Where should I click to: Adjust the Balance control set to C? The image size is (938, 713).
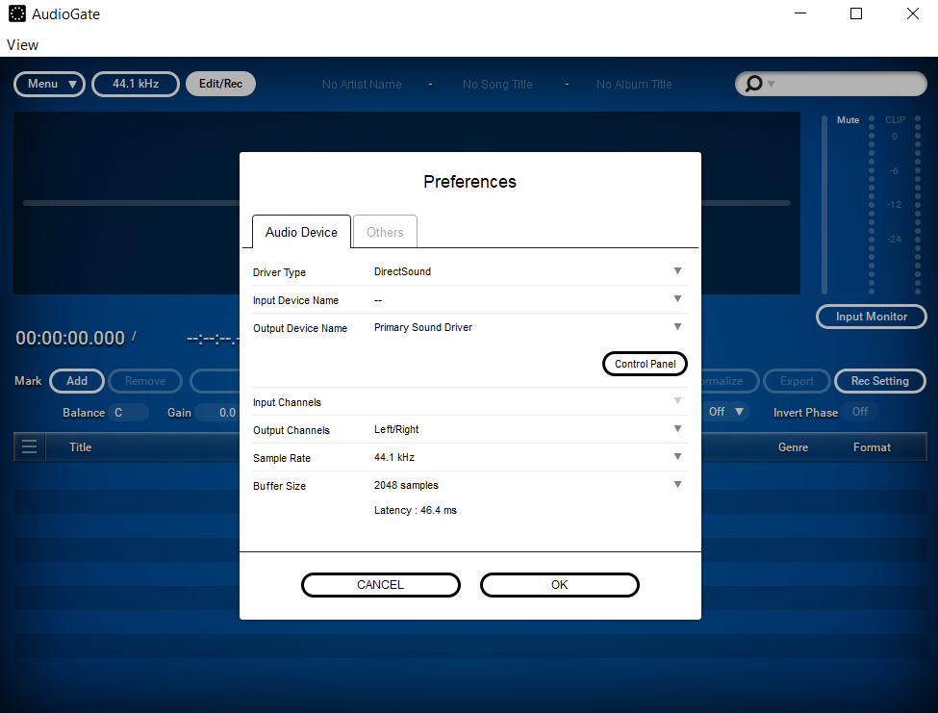(130, 412)
